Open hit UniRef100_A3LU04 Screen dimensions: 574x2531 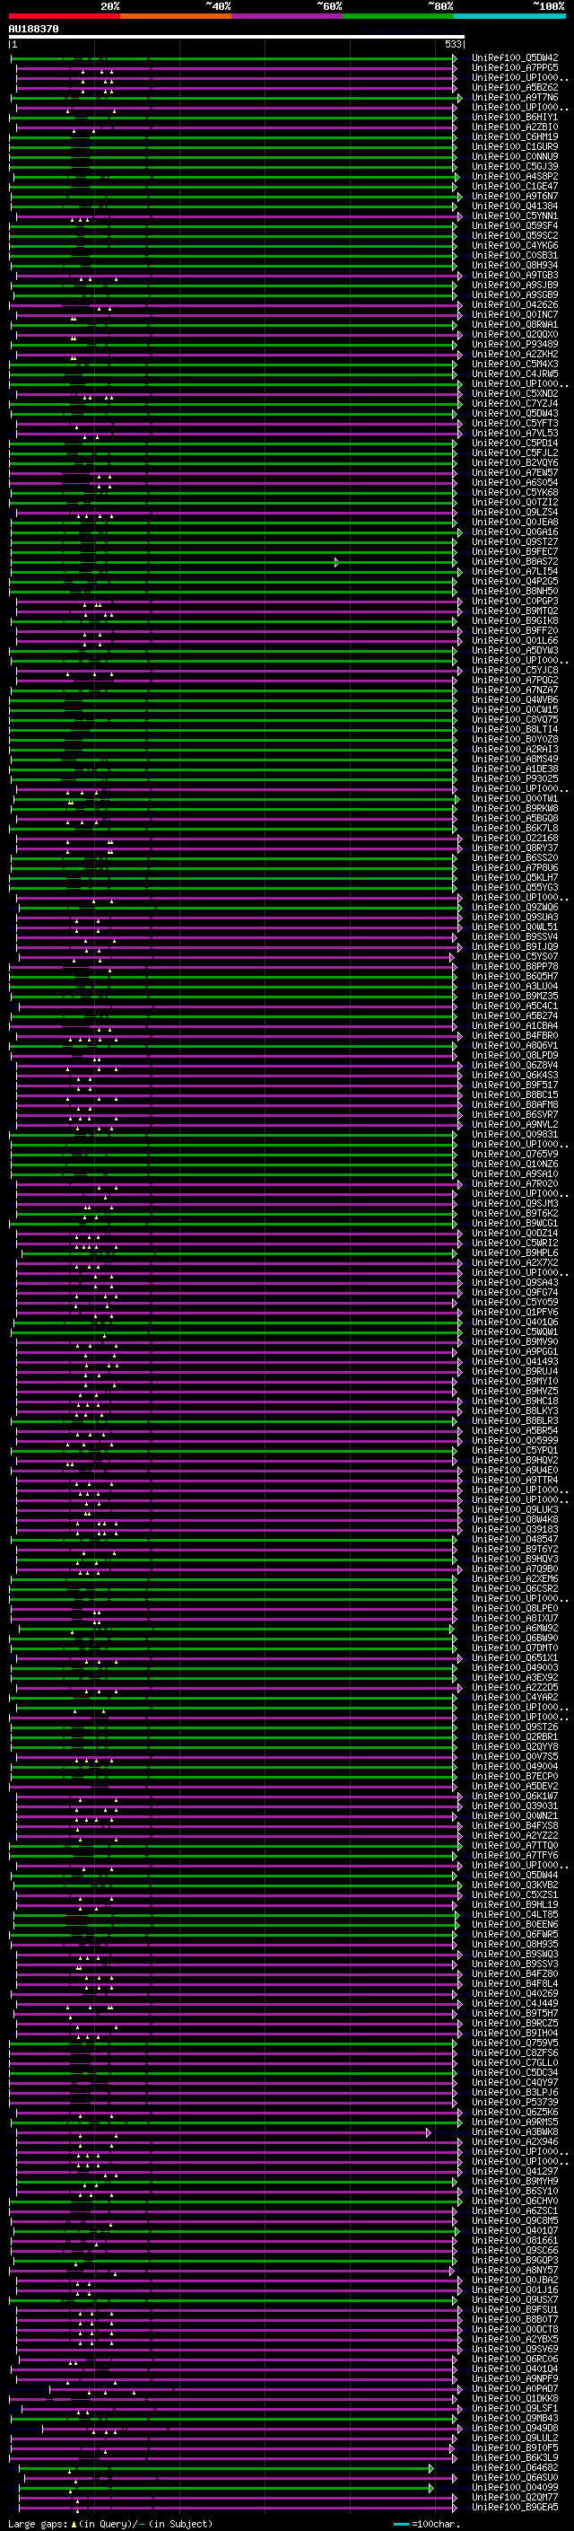pyautogui.click(x=514, y=987)
